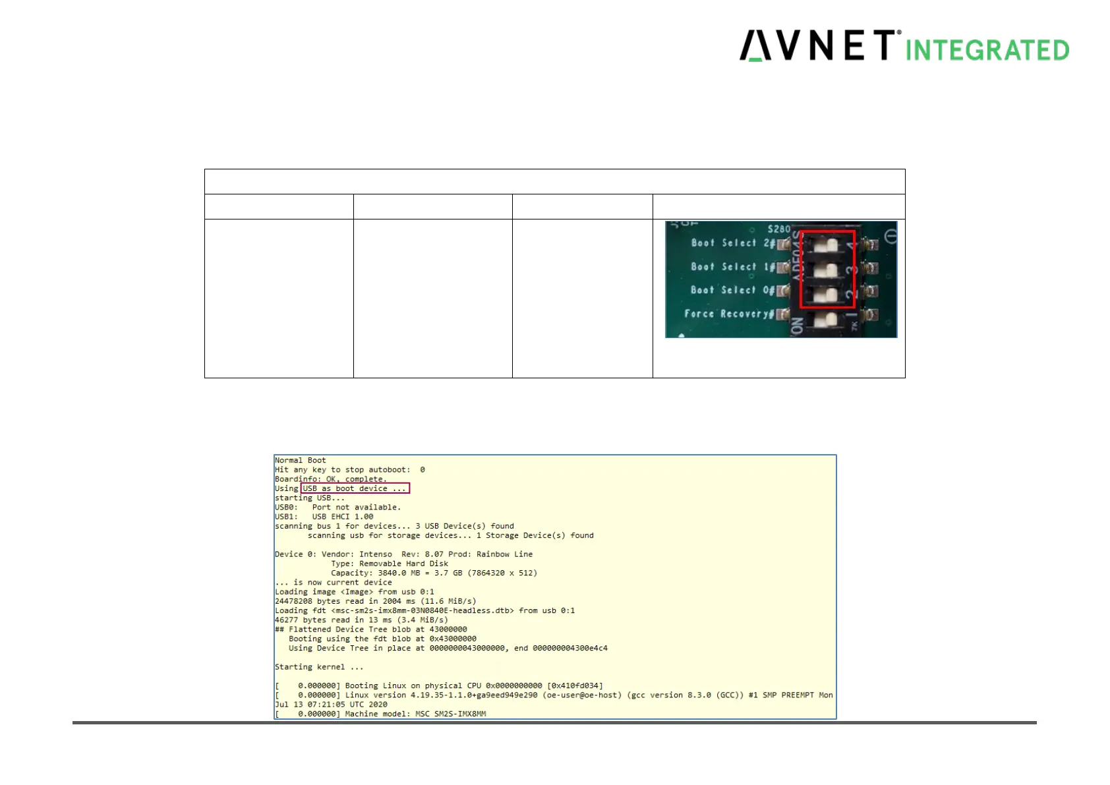1110x785 pixels.
Task: Click the S280 label on the board photo
Action: point(778,229)
